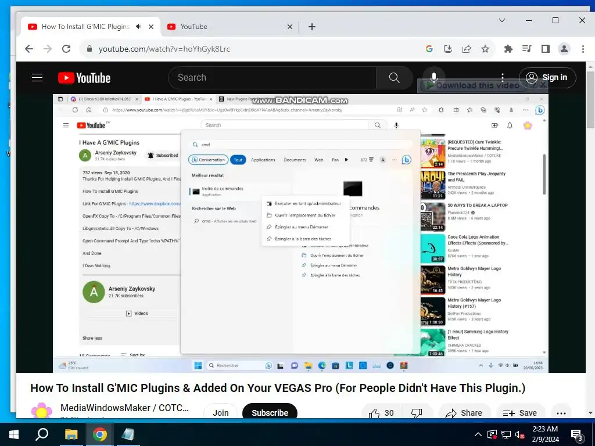Open the Windows Start menu
This screenshot has width=595, height=446.
coord(14,434)
